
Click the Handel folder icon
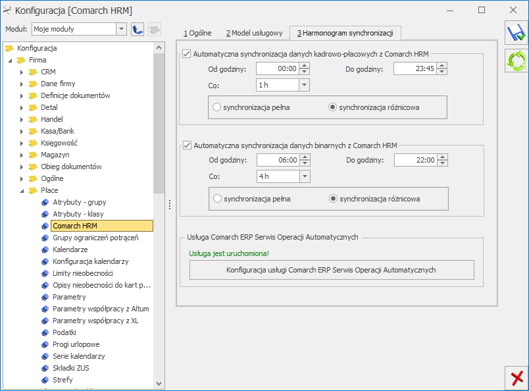33,119
